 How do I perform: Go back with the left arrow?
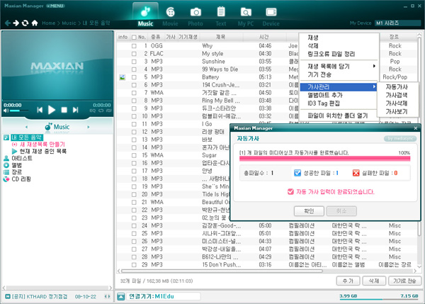click(8, 23)
